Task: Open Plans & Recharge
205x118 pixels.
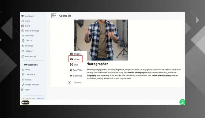Action: click(x=32, y=31)
